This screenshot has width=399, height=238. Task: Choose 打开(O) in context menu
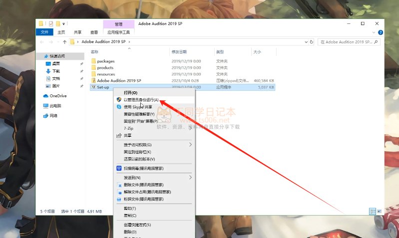coord(130,93)
